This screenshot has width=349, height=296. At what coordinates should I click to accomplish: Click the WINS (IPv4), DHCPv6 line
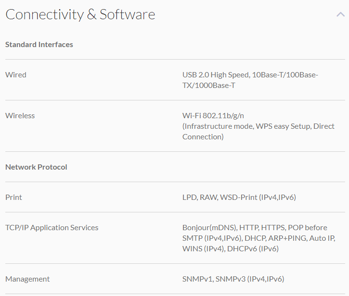tap(230, 249)
